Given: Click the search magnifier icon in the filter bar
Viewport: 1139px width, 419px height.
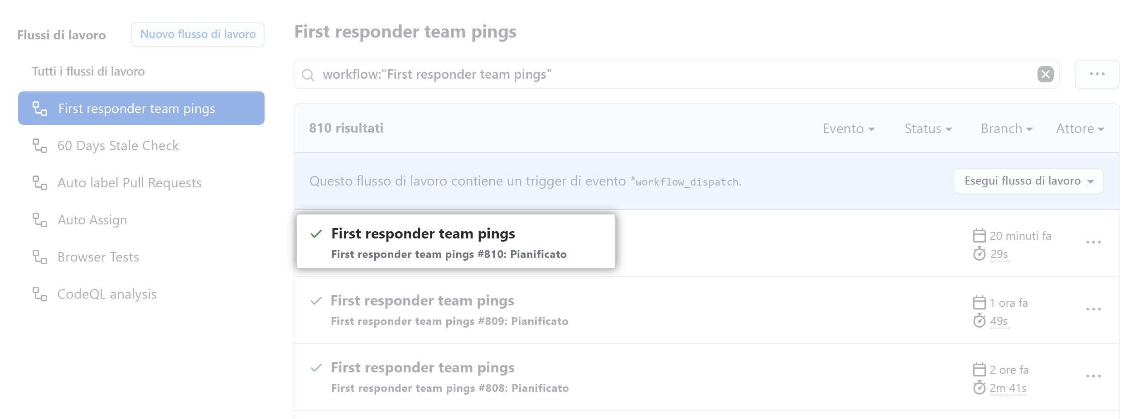Looking at the screenshot, I should [309, 74].
